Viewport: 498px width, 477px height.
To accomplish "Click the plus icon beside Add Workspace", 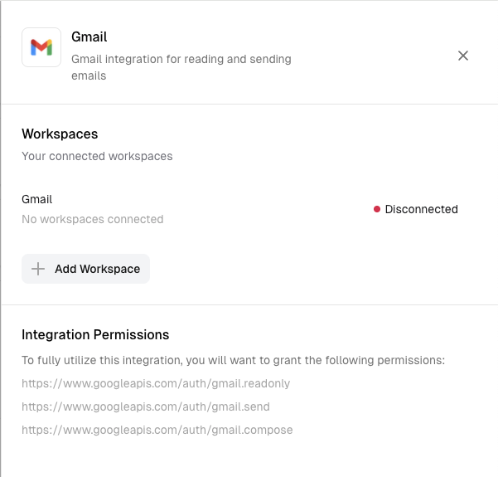I will pyautogui.click(x=37, y=269).
